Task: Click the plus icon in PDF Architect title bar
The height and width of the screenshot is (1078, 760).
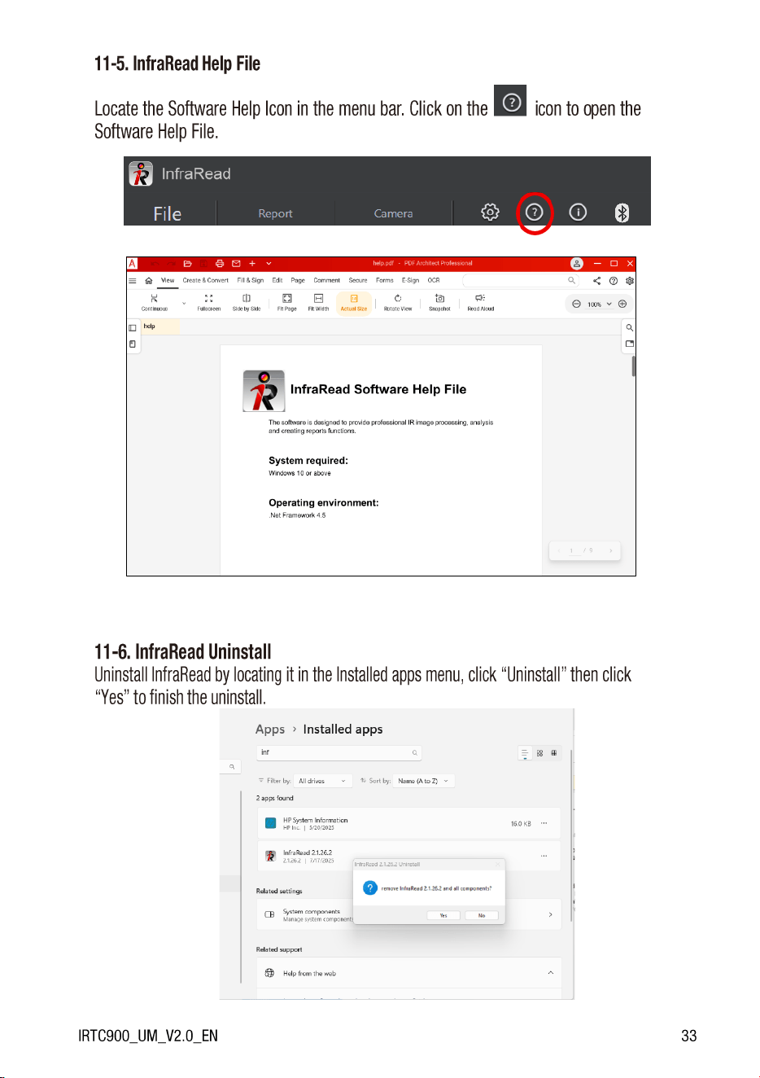Action: pyautogui.click(x=252, y=263)
